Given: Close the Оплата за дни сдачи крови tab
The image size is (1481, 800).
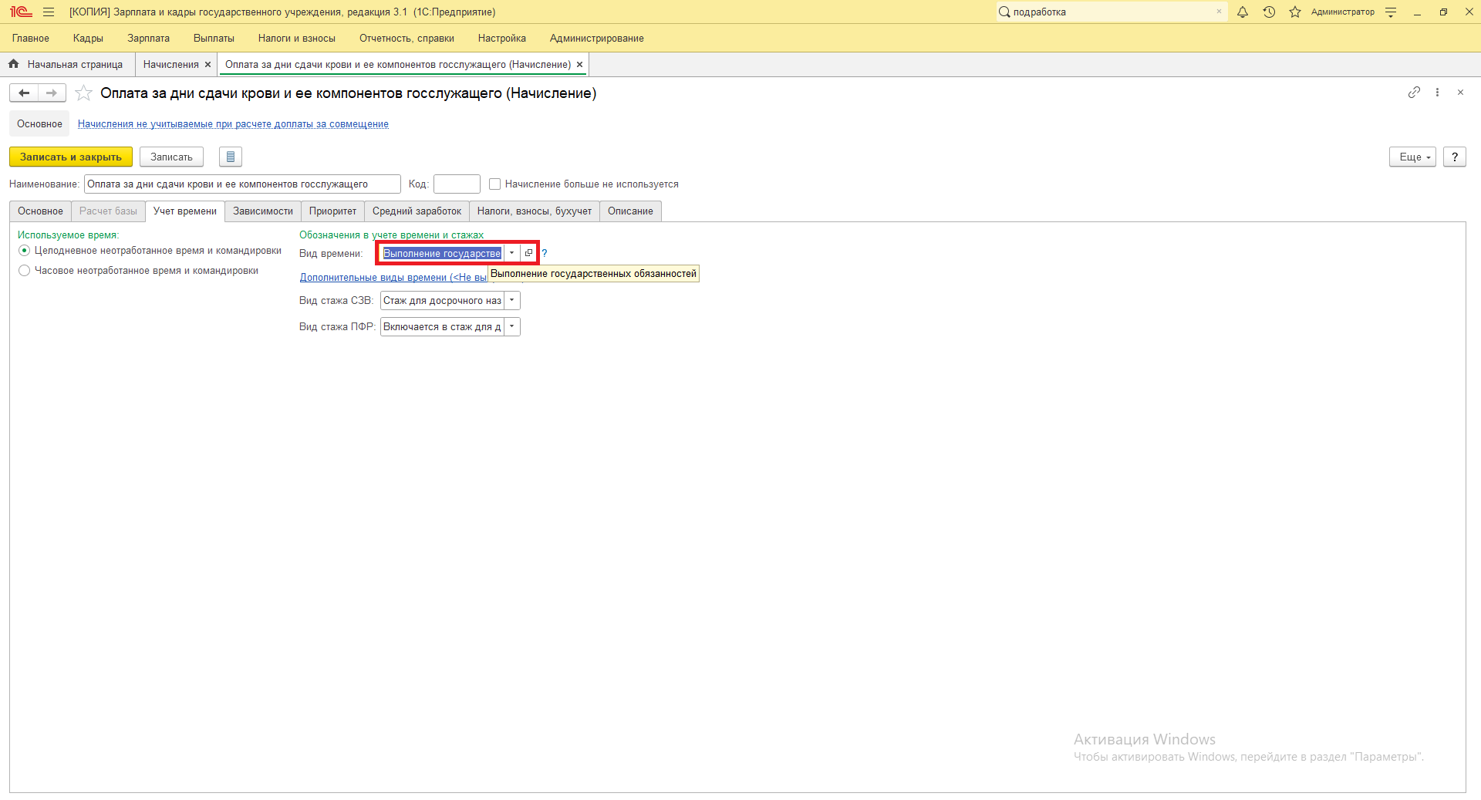Looking at the screenshot, I should (579, 65).
